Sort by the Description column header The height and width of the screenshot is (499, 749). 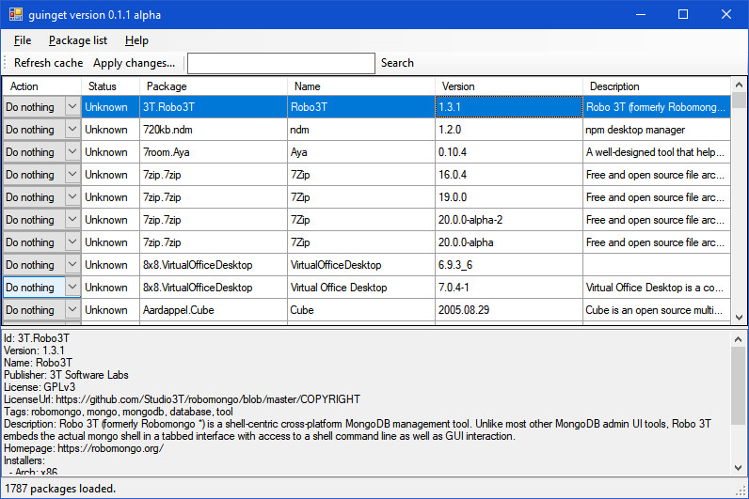pos(657,86)
